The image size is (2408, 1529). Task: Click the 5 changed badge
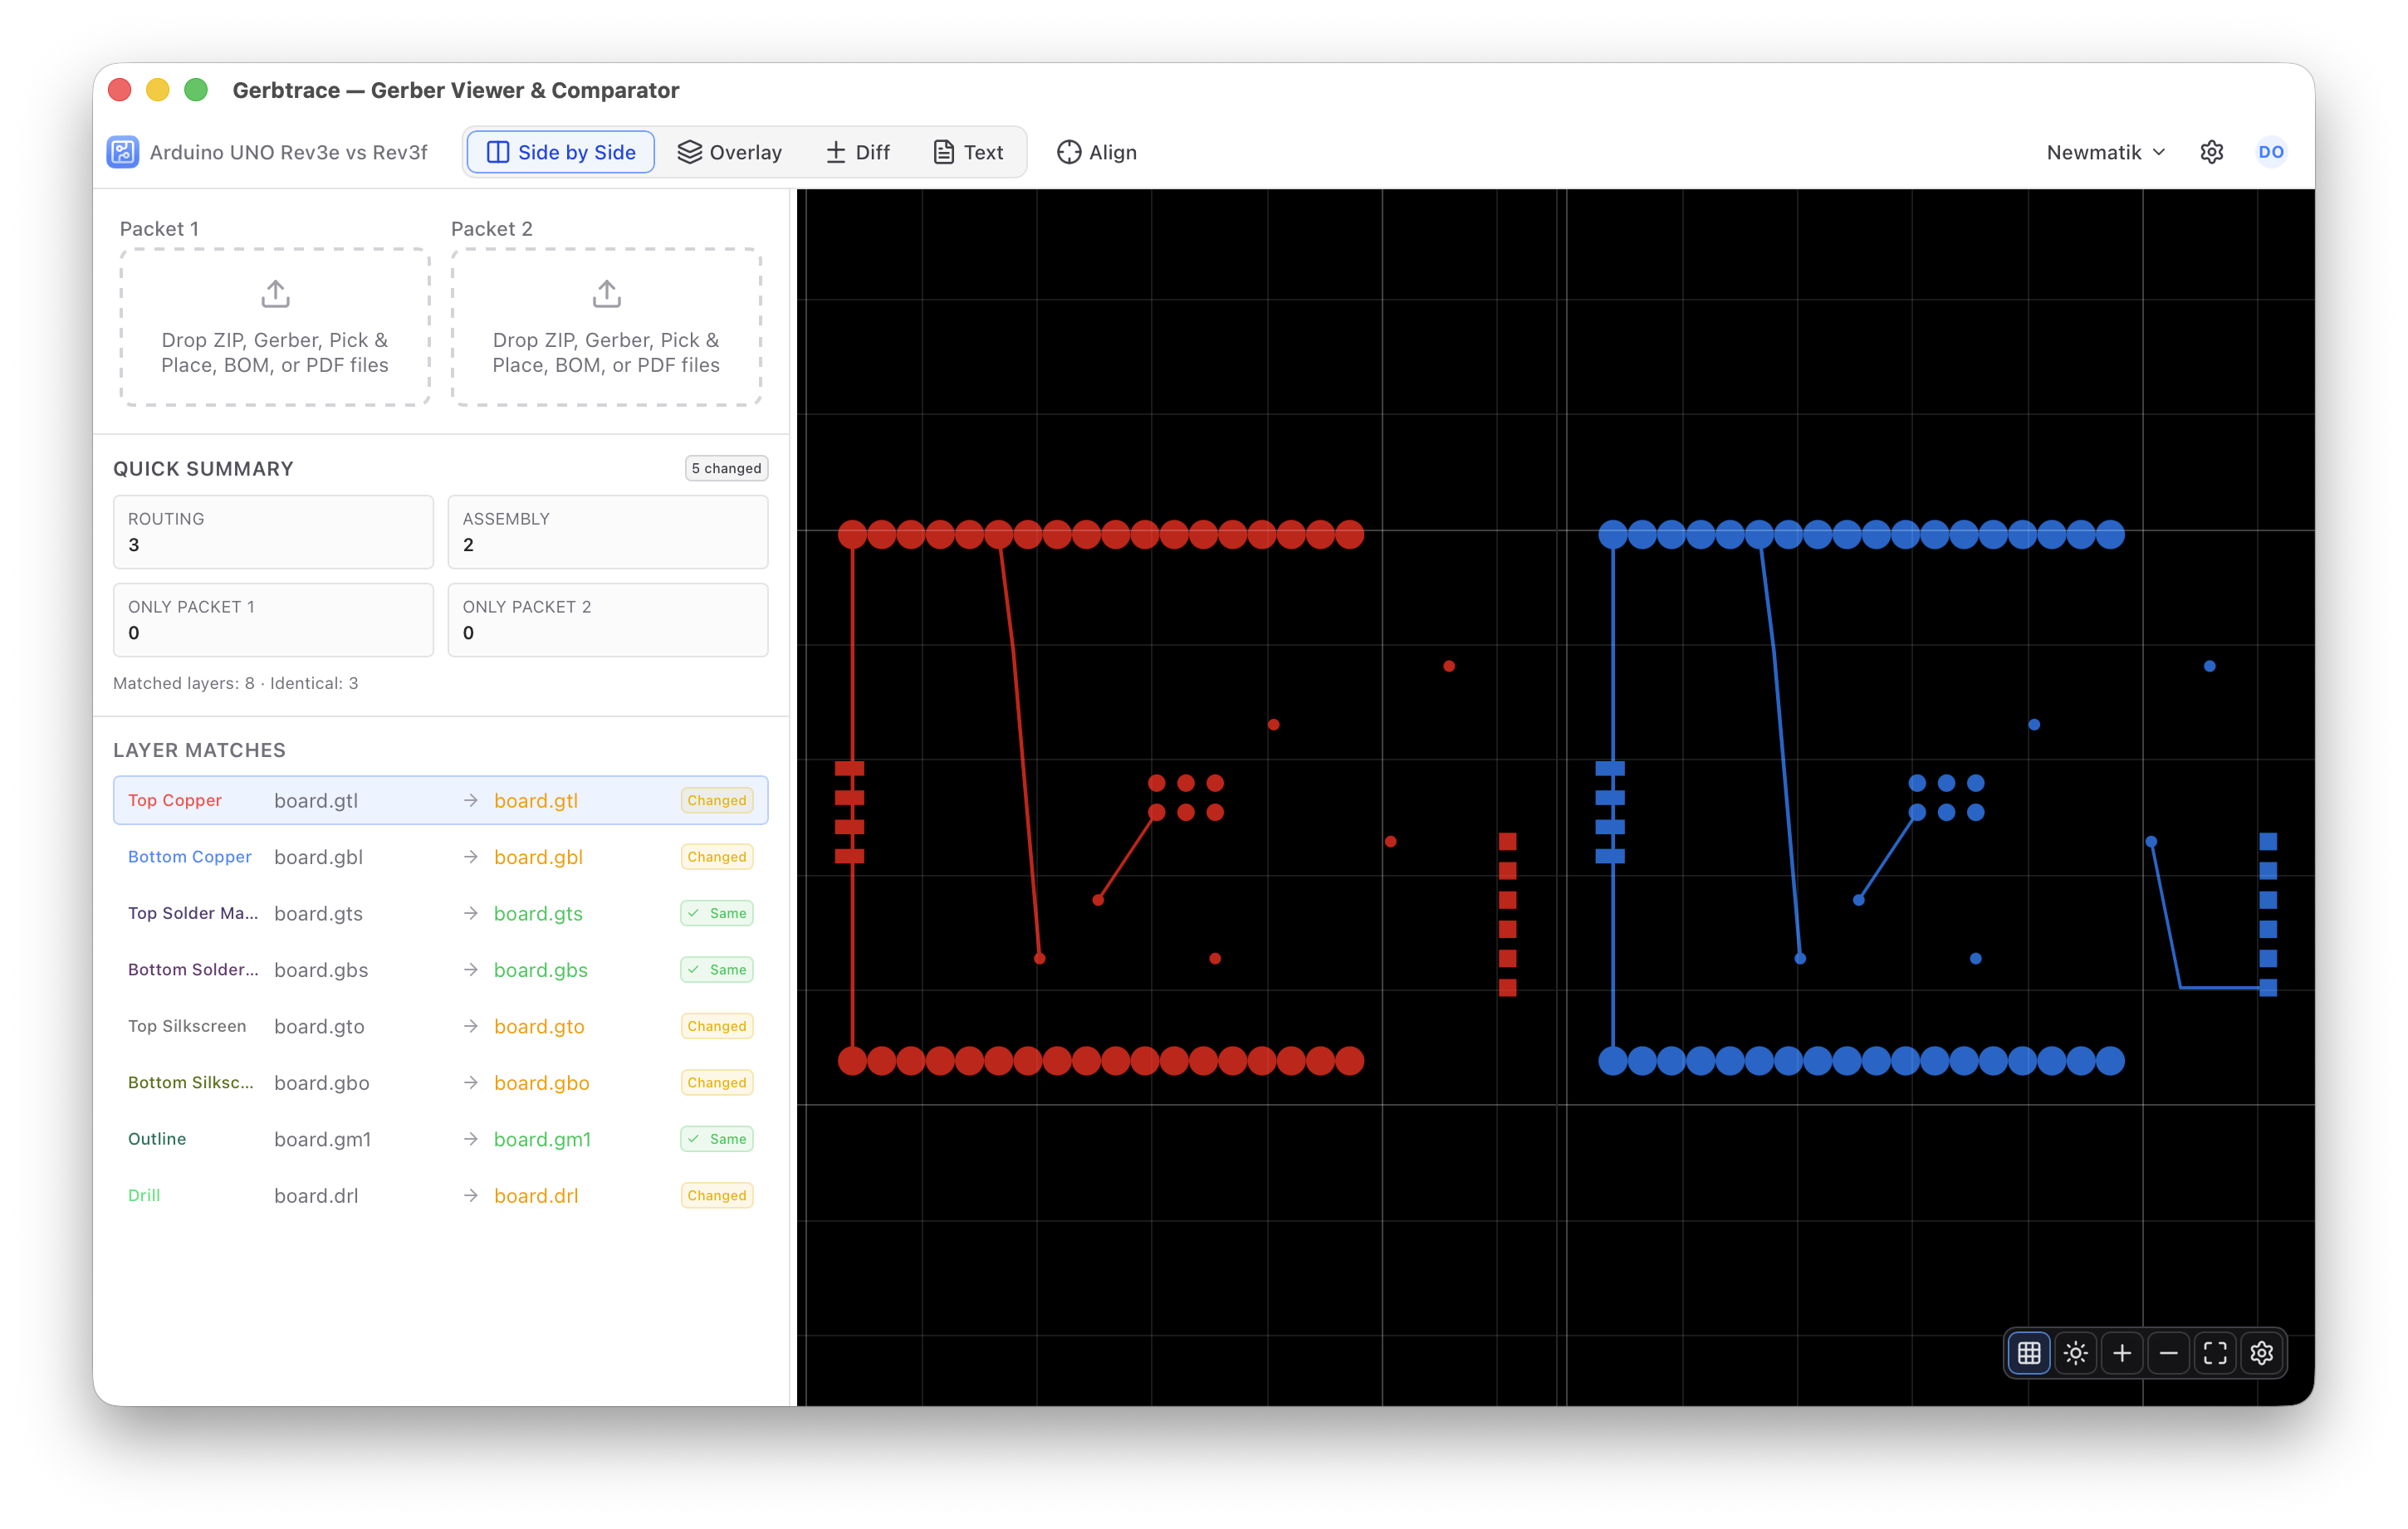click(726, 468)
